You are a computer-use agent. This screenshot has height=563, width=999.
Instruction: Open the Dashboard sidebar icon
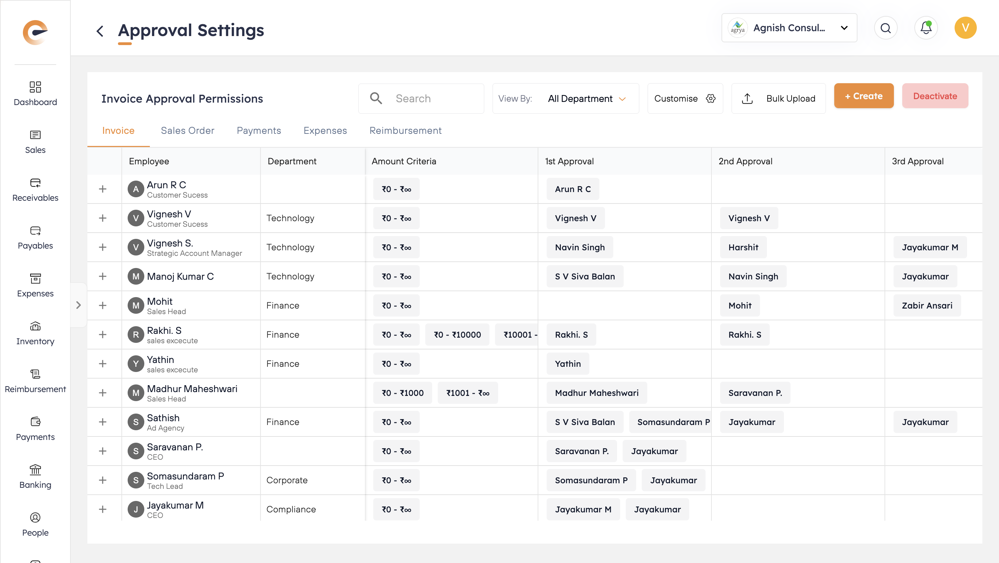click(35, 87)
